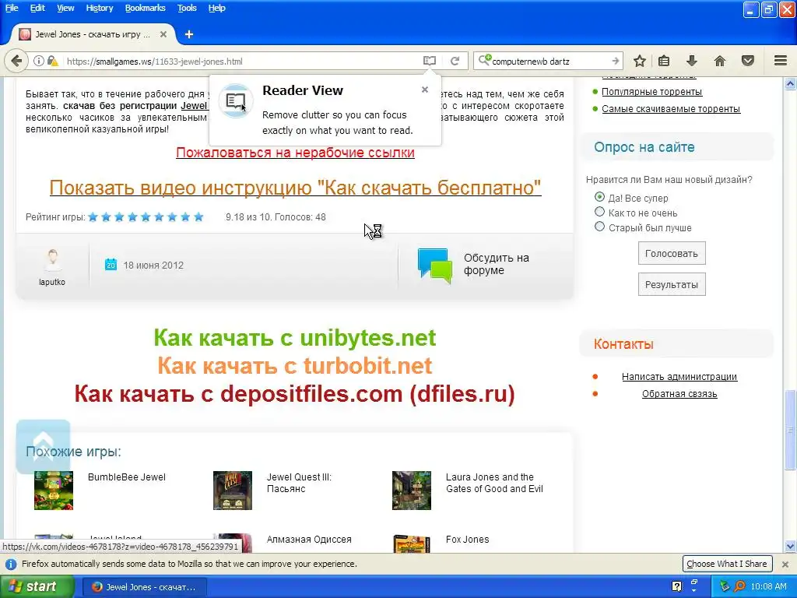Open 'Как качать с depositfiles.com' link

[295, 393]
